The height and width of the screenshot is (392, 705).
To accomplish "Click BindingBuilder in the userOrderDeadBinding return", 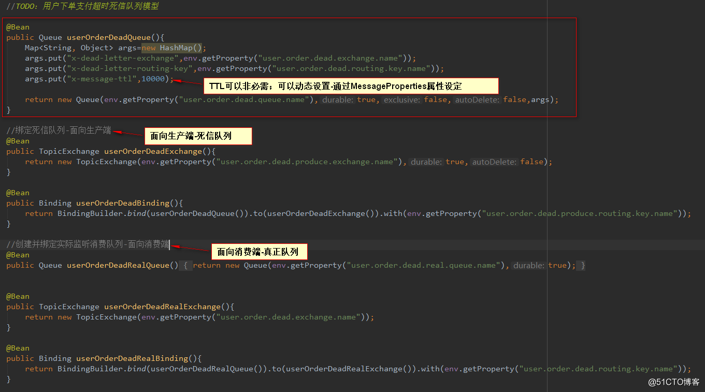I will (x=90, y=213).
